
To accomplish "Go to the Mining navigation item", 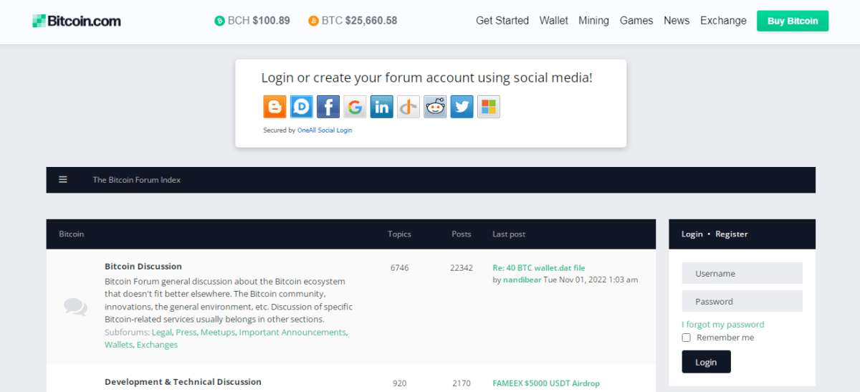I will (593, 21).
